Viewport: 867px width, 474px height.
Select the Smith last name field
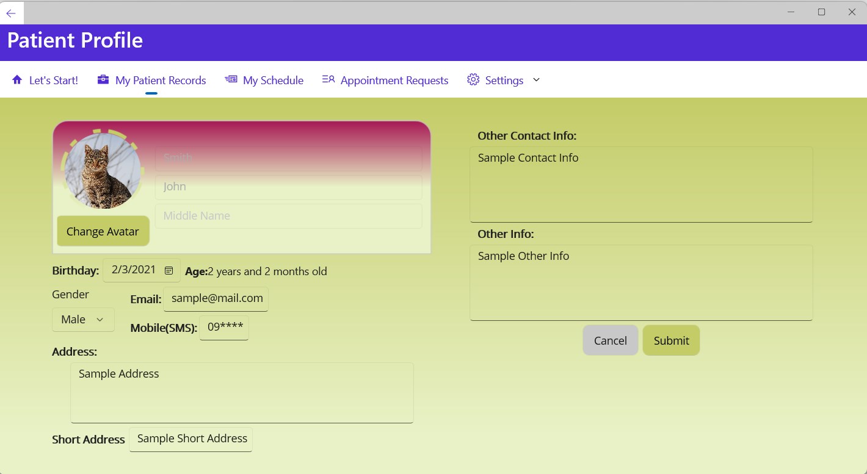coord(288,158)
